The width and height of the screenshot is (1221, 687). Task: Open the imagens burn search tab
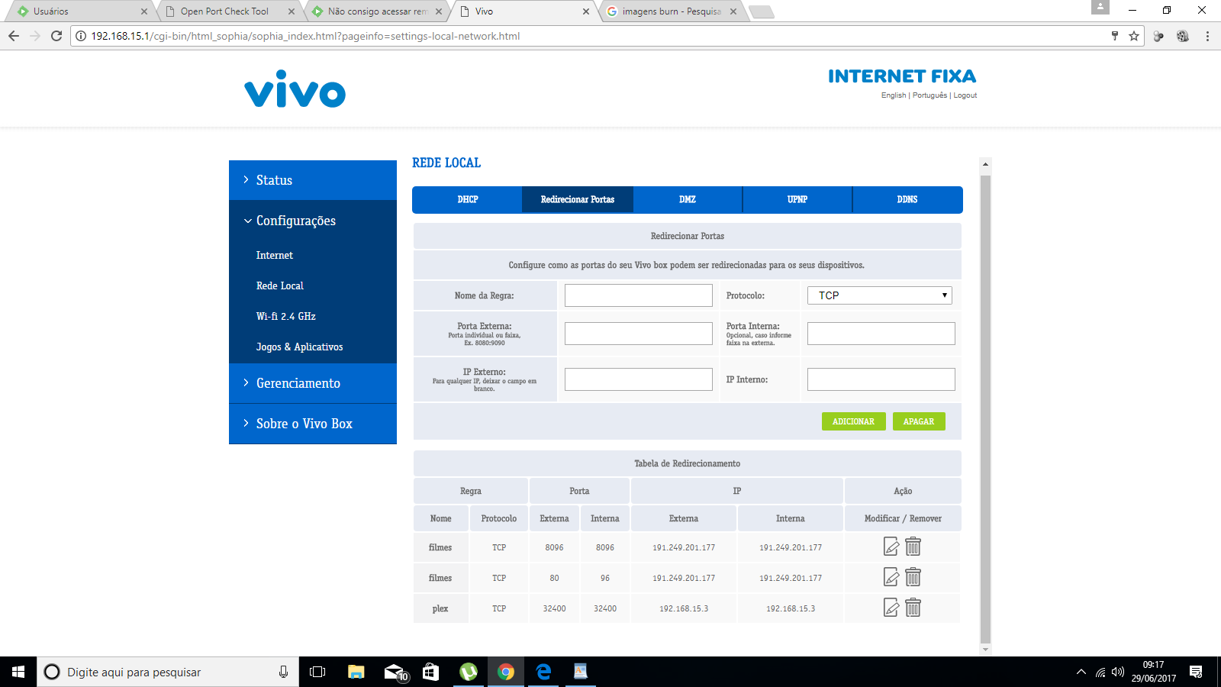coord(672,11)
